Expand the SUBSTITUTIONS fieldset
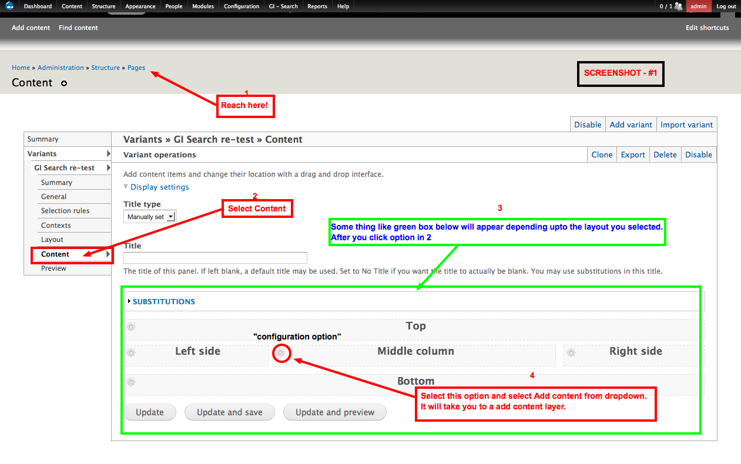741x464 pixels. point(163,301)
